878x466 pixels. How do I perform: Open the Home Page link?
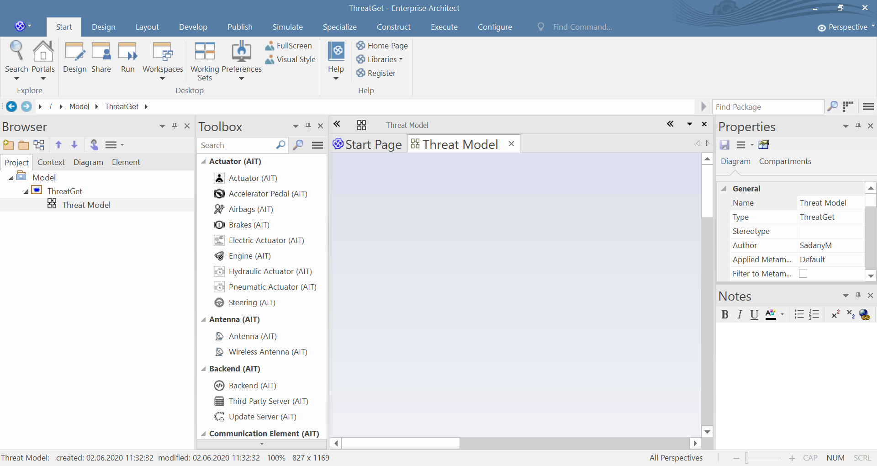(x=382, y=46)
